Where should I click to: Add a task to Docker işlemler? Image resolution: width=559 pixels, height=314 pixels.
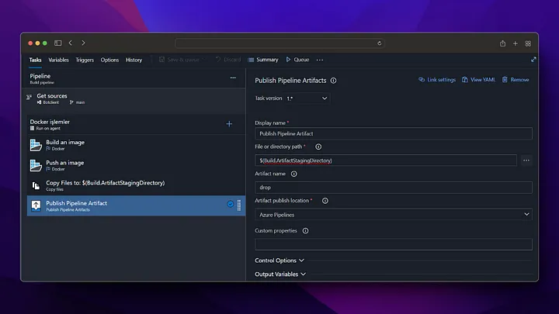point(229,124)
